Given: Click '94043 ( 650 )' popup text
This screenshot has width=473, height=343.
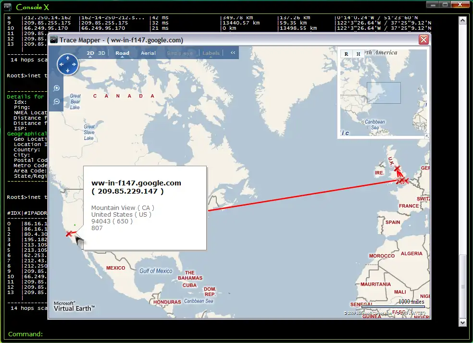Looking at the screenshot, I should click(x=112, y=221).
